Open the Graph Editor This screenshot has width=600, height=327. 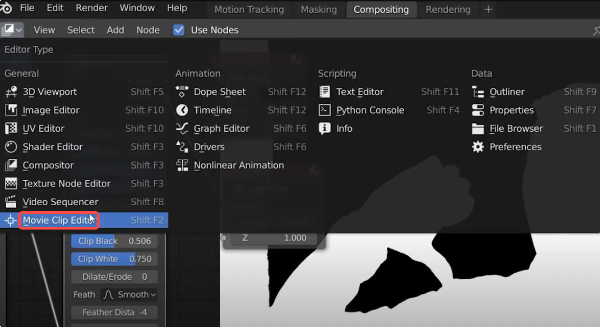pyautogui.click(x=222, y=128)
